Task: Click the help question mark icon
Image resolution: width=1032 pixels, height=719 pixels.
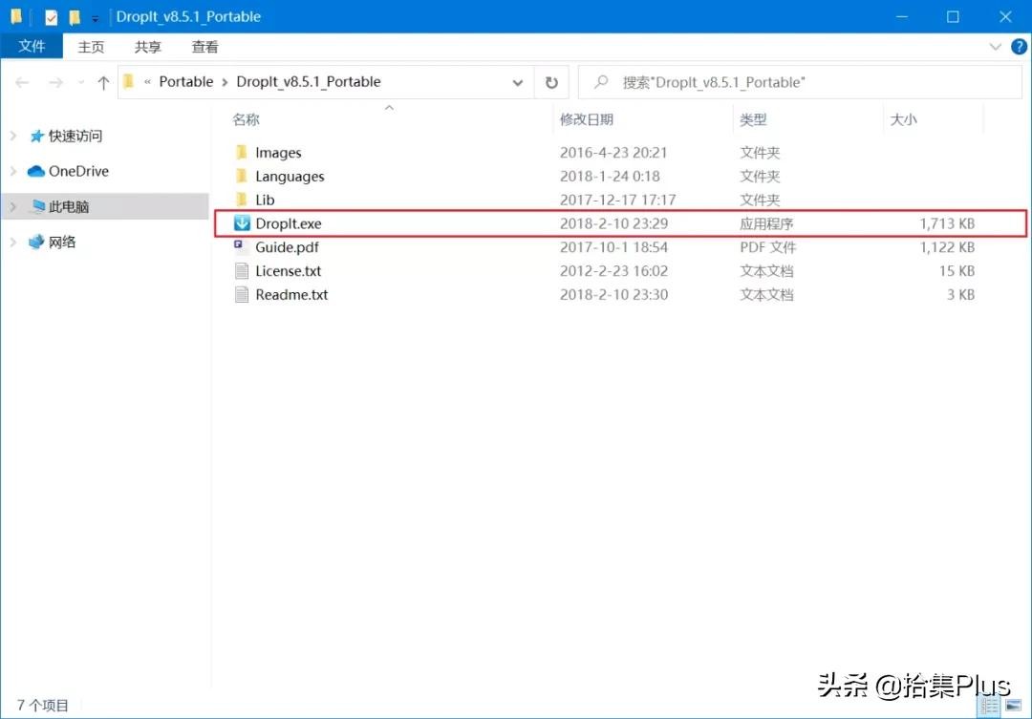Action: [x=1016, y=46]
